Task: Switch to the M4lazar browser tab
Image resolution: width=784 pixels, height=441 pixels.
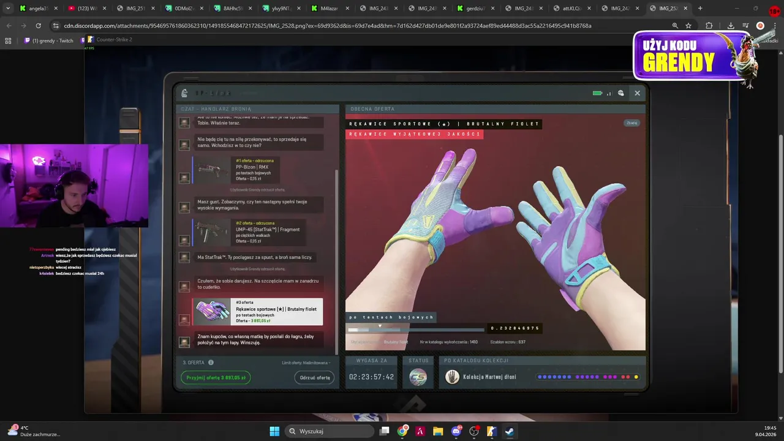Action: tap(329, 9)
